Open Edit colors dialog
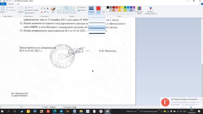This screenshot has width=203, height=114. 139,10
